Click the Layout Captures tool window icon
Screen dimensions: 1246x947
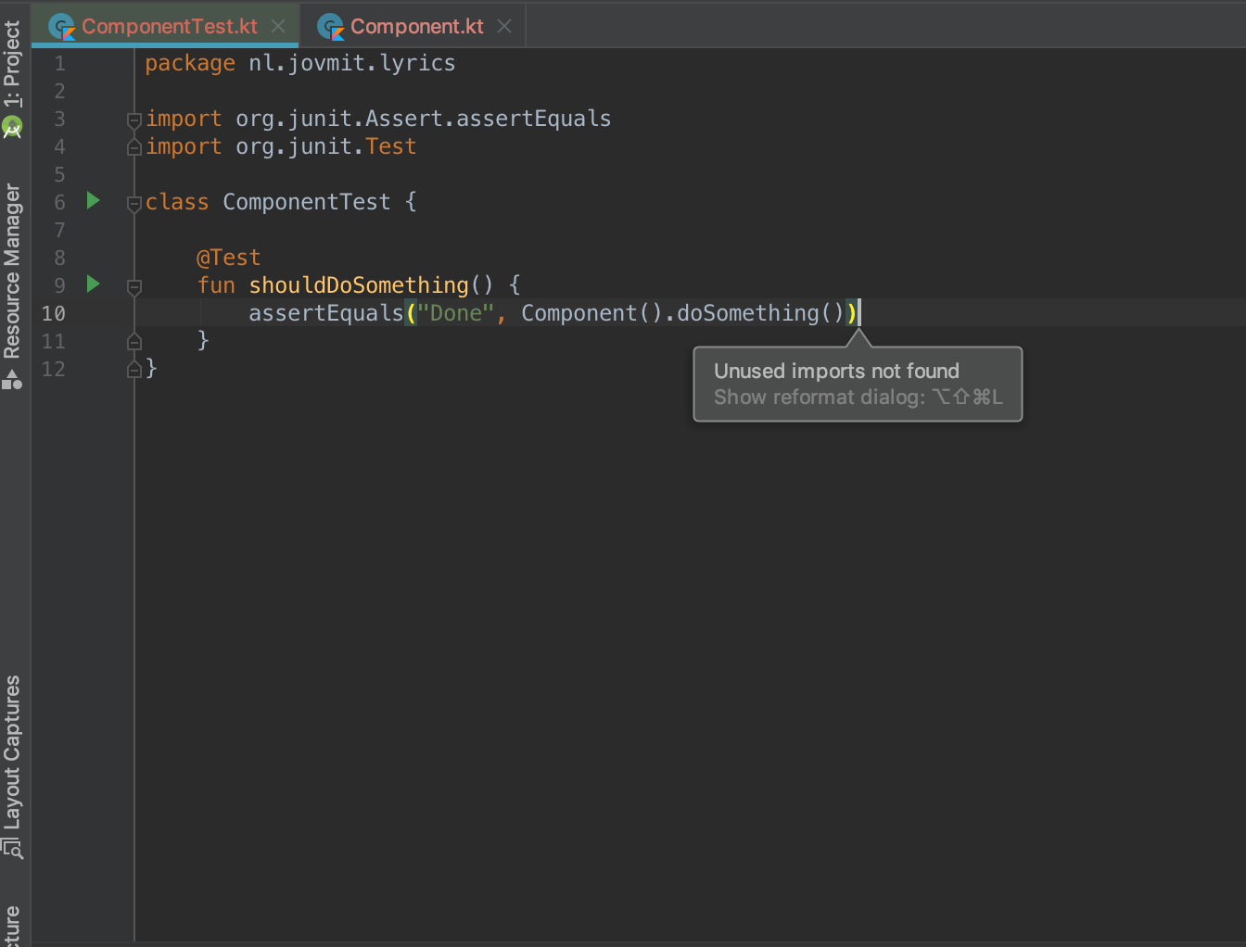click(13, 847)
